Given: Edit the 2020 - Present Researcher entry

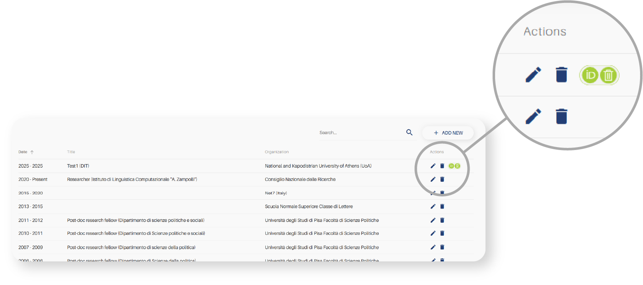Looking at the screenshot, I should coord(433,179).
